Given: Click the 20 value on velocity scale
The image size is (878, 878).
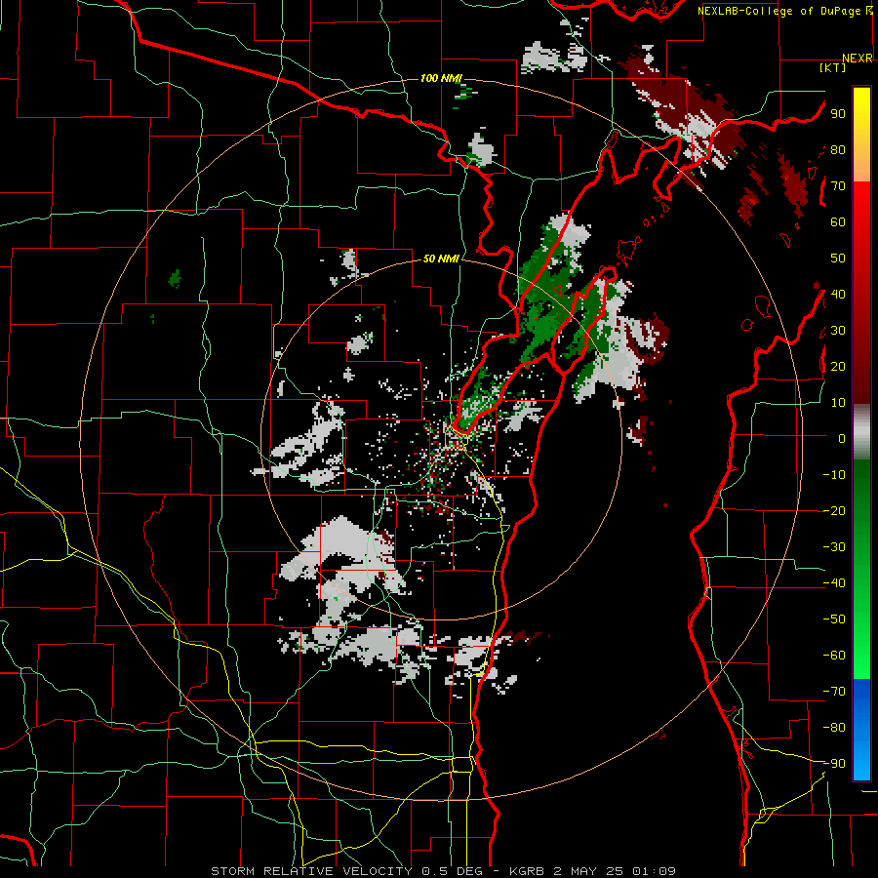Looking at the screenshot, I should 838,366.
